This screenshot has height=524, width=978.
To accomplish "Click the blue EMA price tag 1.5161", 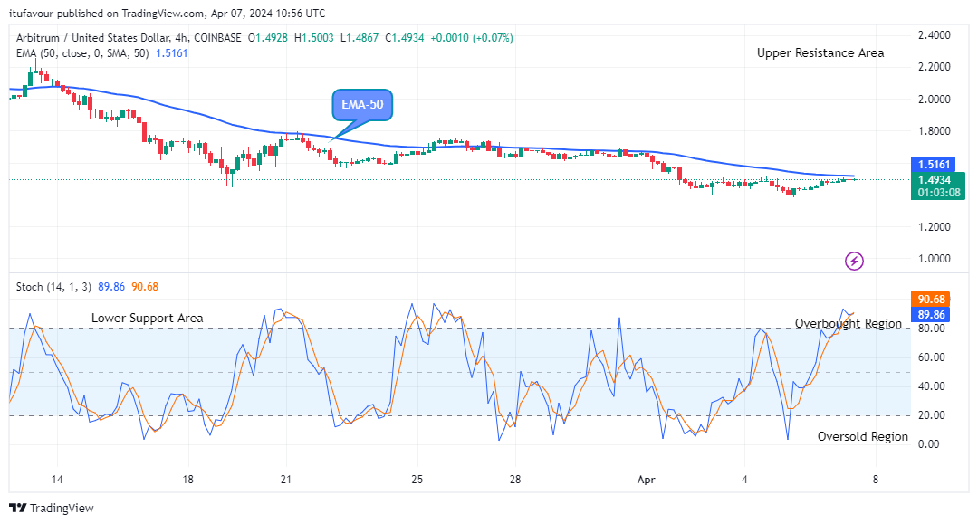I will 933,165.
